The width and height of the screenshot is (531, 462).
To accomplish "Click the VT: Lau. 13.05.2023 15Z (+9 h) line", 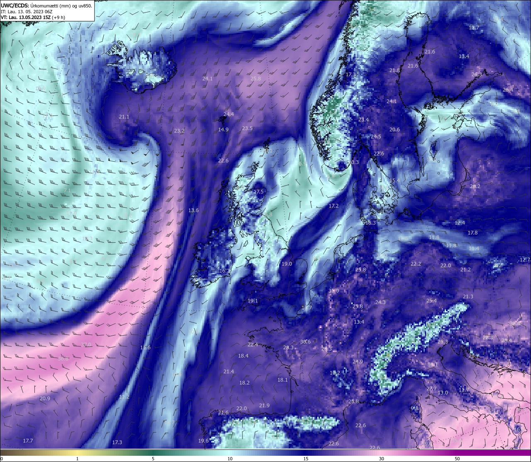I will (33, 17).
